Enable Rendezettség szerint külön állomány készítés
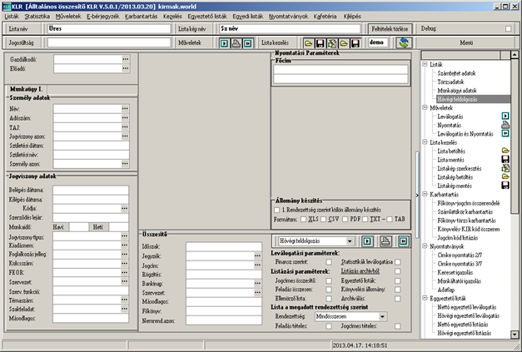This screenshot has height=352, width=522. tap(276, 211)
